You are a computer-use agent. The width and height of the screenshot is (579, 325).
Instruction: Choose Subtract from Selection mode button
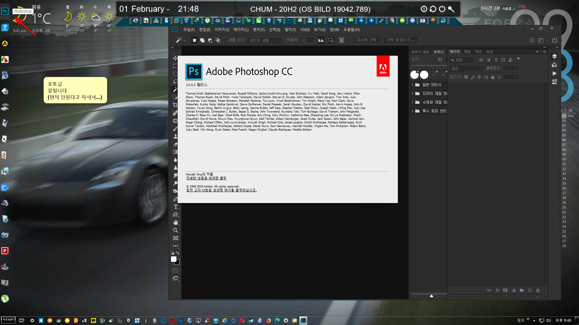pos(210,40)
